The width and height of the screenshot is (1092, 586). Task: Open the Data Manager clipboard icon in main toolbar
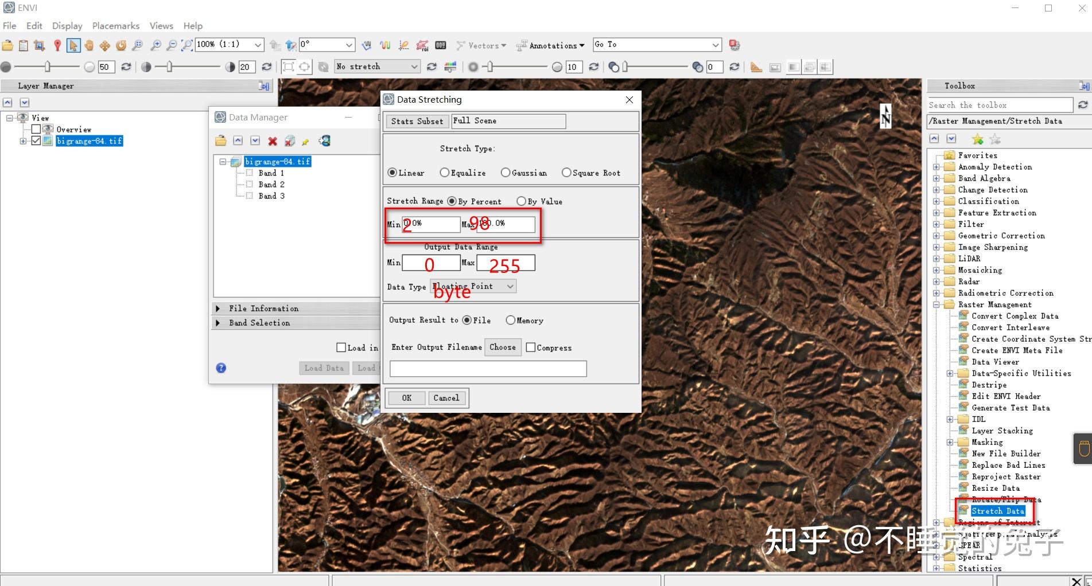[x=24, y=45]
